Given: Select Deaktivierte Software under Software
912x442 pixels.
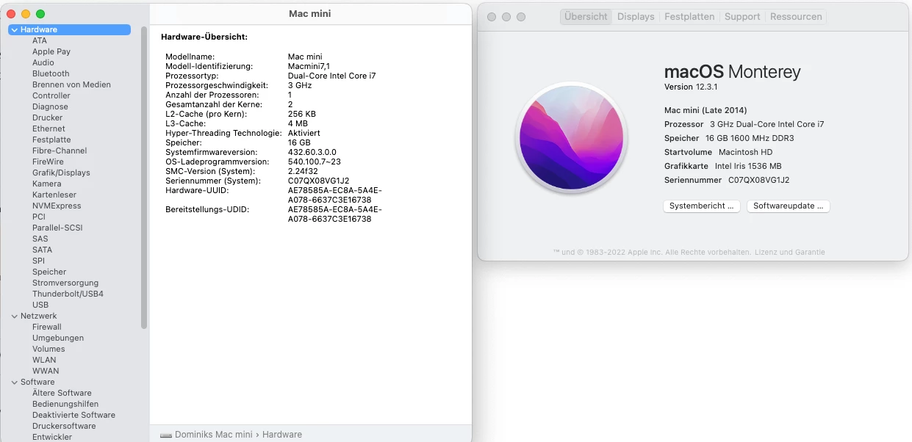Looking at the screenshot, I should [x=73, y=415].
